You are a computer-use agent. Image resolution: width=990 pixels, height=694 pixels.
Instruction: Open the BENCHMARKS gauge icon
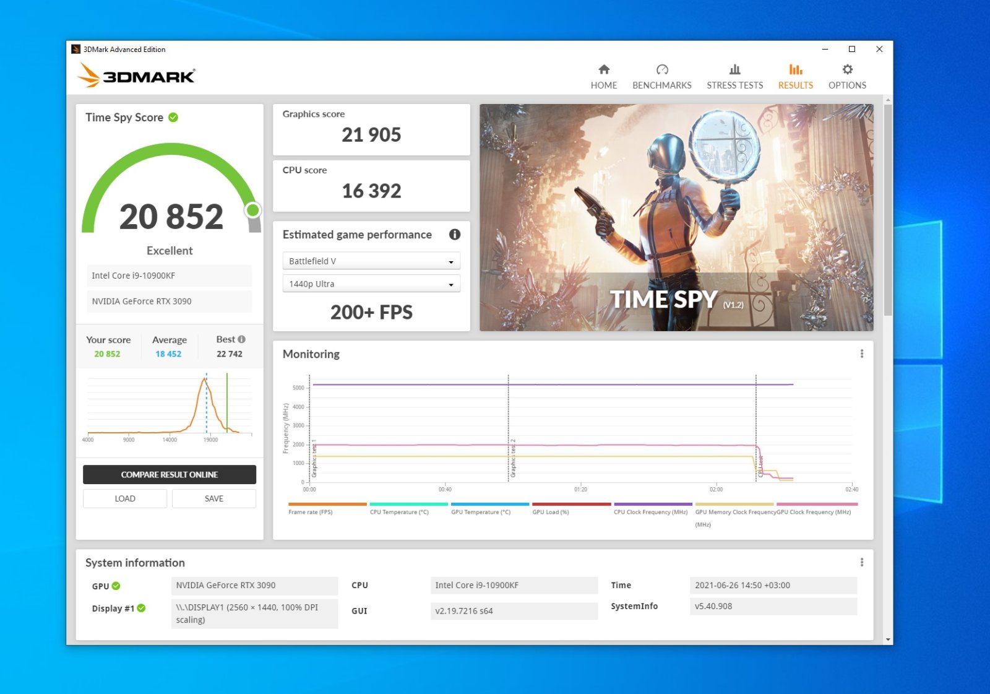662,69
